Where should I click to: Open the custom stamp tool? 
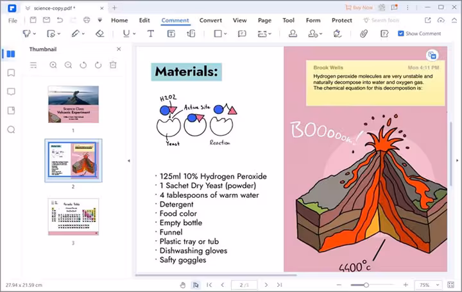313,34
